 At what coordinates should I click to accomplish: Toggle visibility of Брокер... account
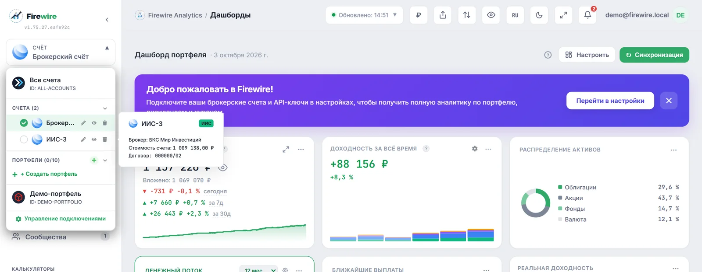94,123
